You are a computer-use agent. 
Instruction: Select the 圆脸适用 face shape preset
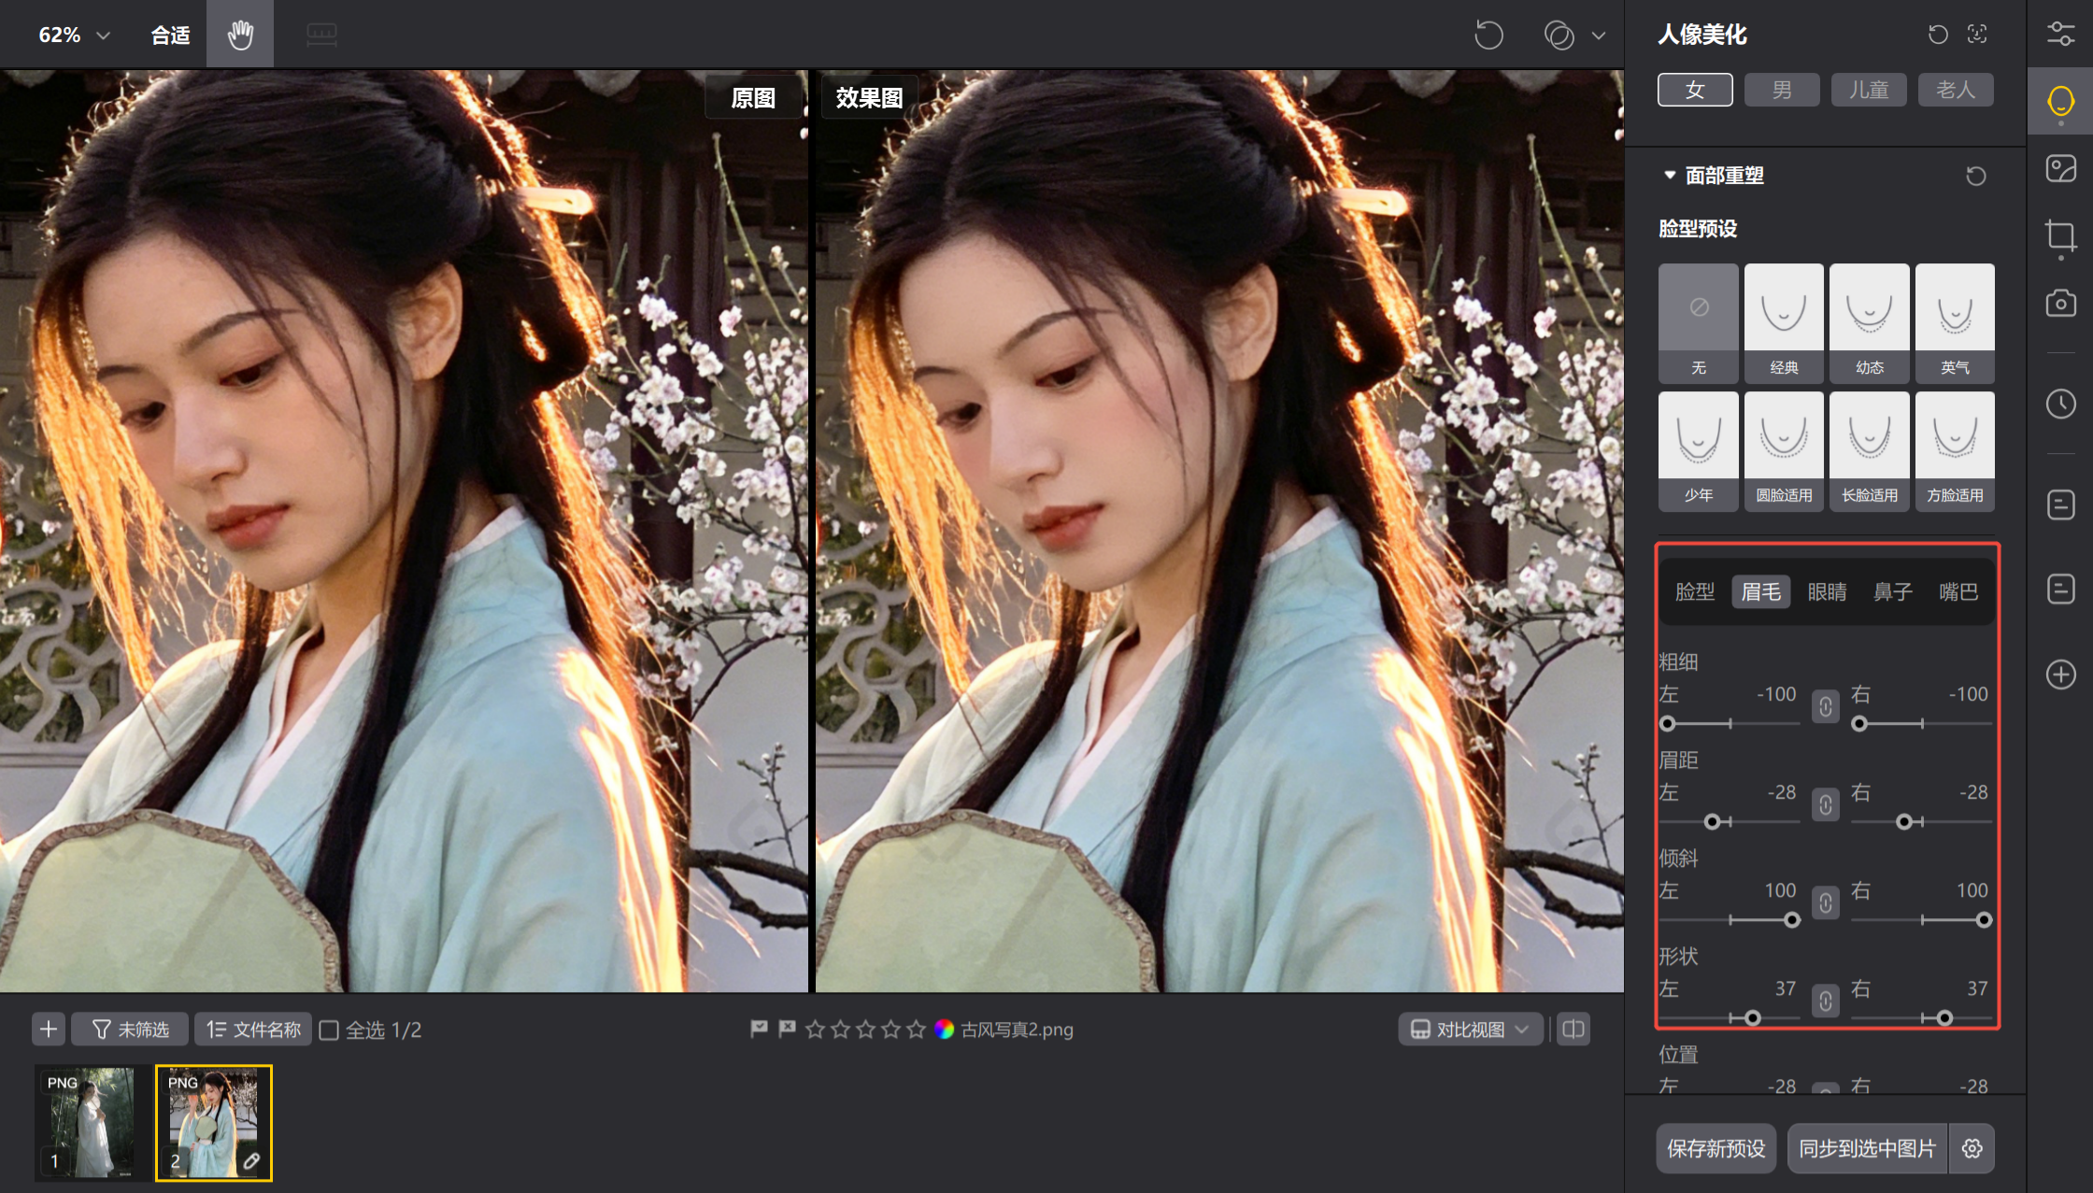click(x=1784, y=449)
